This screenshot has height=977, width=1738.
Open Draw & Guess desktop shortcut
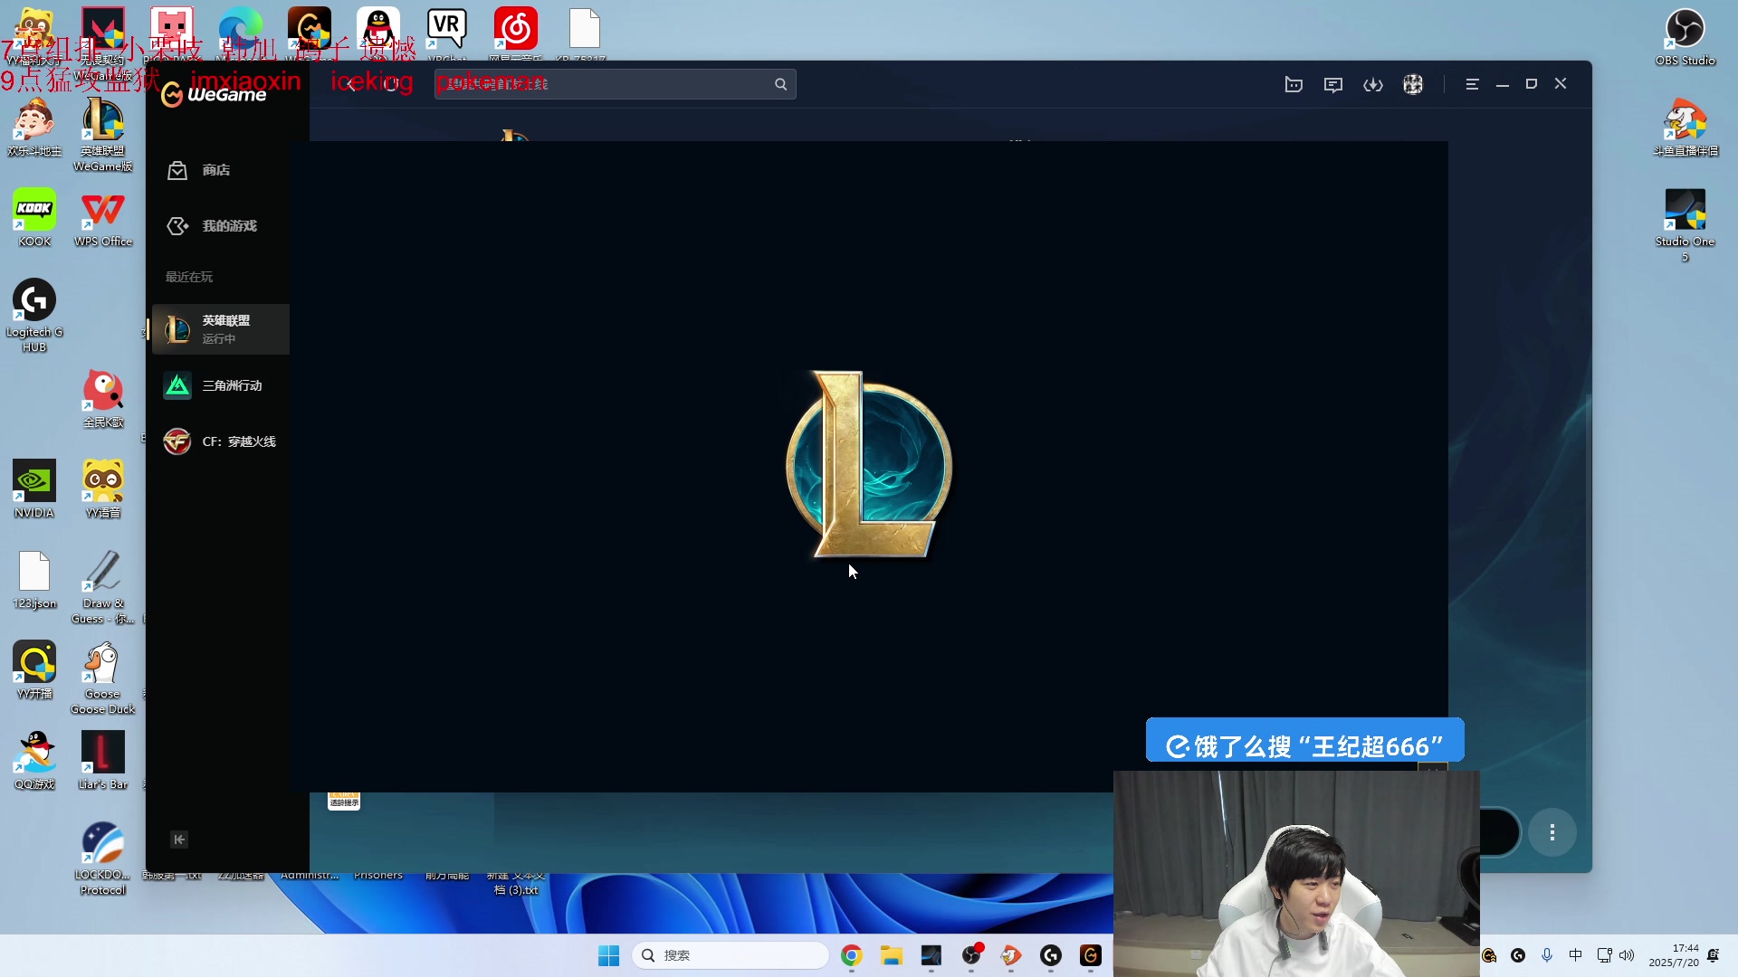tap(103, 586)
